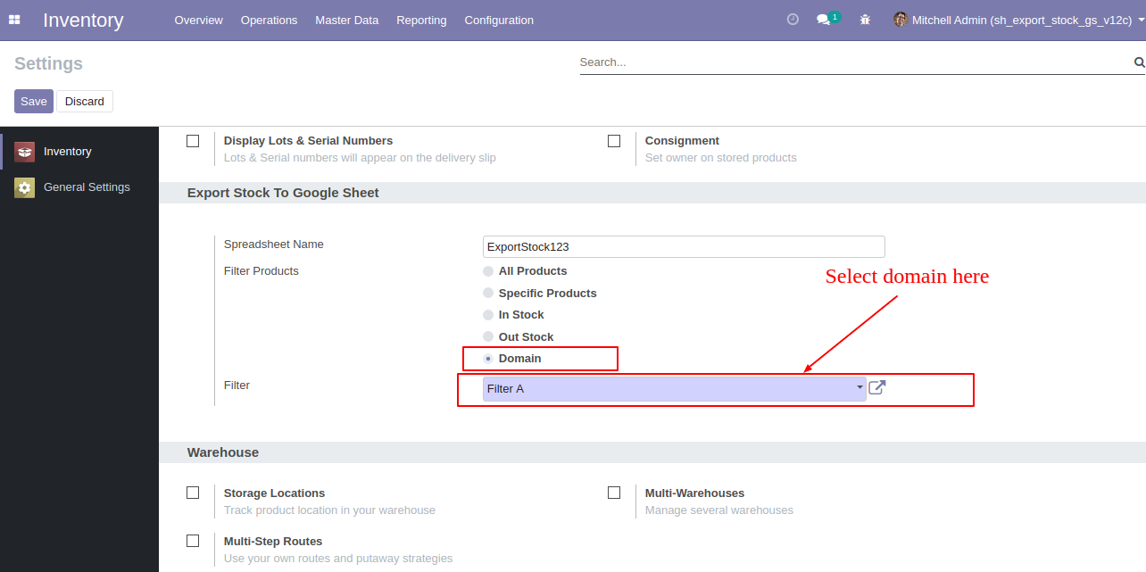Open the apps grid menu icon
The image size is (1146, 572).
(x=14, y=20)
